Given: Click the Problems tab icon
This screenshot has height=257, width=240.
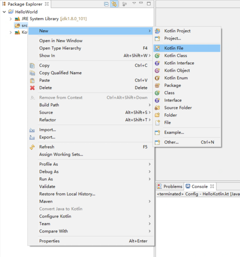Looking at the screenshot, I should coord(159,186).
